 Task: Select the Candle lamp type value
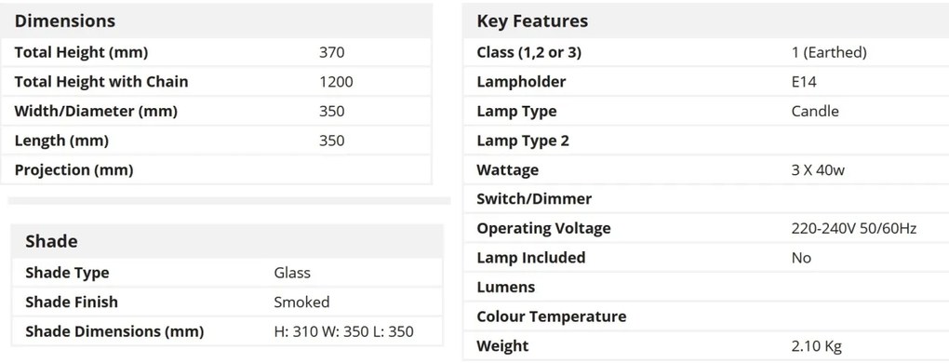coord(815,112)
